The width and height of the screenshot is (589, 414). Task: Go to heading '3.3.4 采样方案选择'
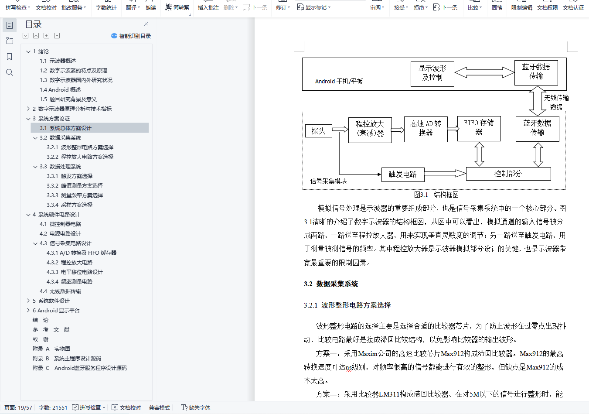click(x=70, y=205)
